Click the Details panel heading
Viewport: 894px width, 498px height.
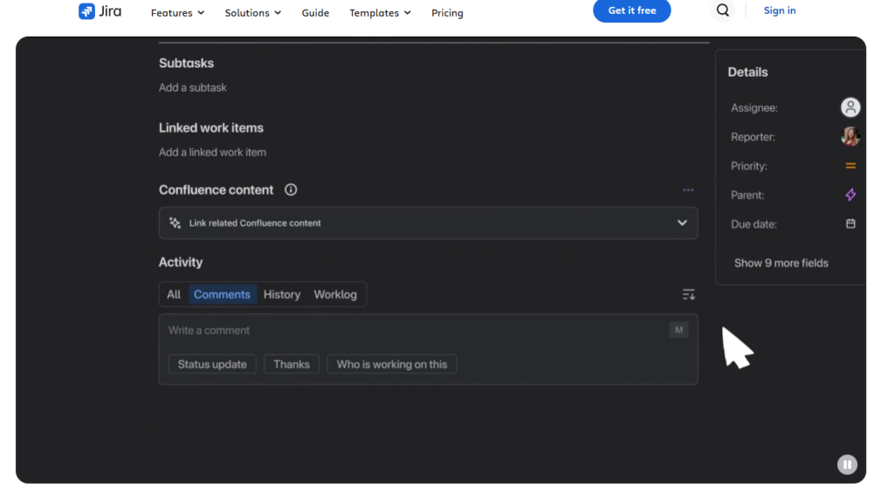747,72
